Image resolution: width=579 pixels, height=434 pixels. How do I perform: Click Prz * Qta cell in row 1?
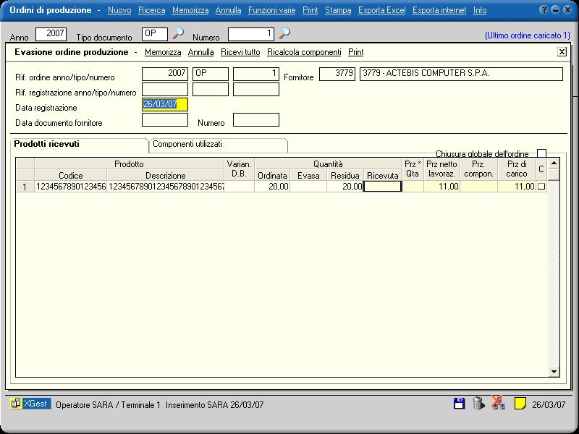(x=413, y=187)
